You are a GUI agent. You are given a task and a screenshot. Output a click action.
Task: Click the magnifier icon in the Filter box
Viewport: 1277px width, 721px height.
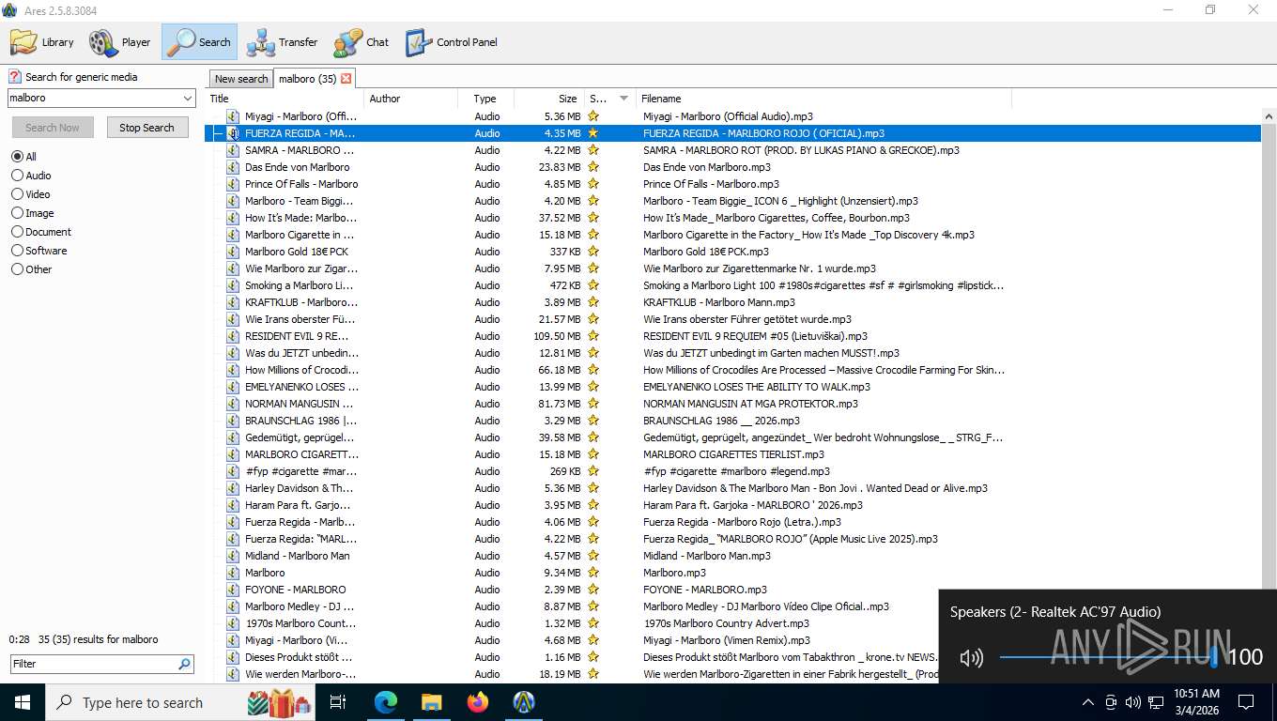(184, 664)
